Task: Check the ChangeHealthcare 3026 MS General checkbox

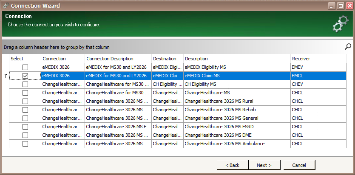Action: click(25, 118)
